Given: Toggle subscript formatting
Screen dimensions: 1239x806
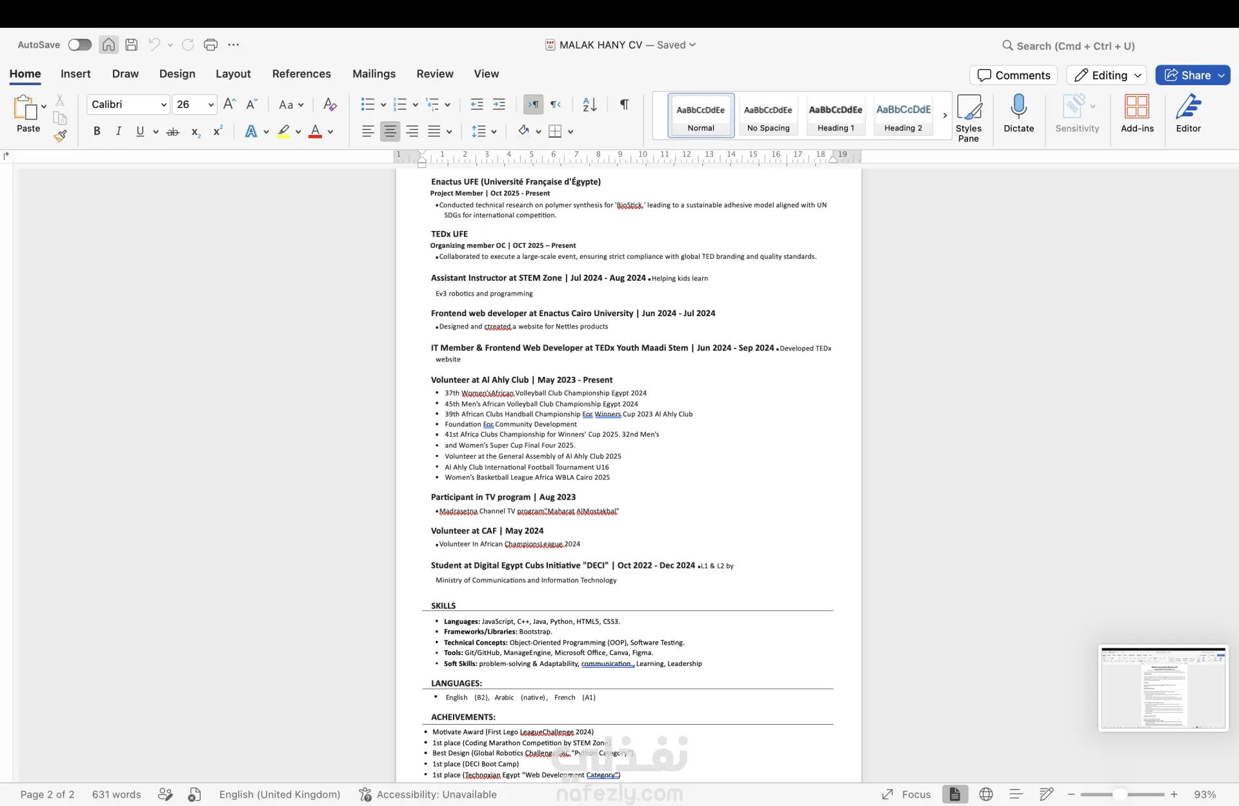Looking at the screenshot, I should click(196, 132).
